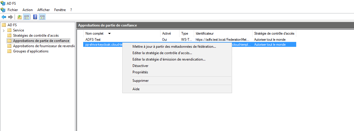Image resolution: width=354 pixels, height=131 pixels.
Task: Select Désactiver in the context menu
Action: coord(140,66)
